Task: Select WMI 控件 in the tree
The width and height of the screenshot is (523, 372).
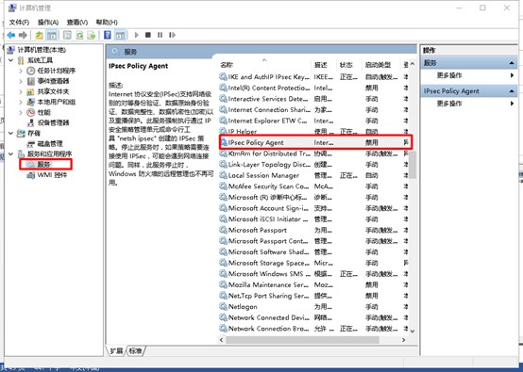Action: coord(52,175)
